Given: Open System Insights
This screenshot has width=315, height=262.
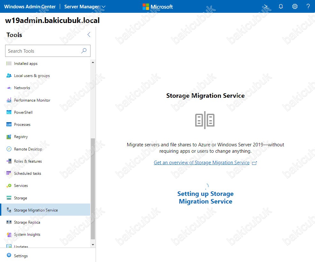Looking at the screenshot, I should point(45,234).
